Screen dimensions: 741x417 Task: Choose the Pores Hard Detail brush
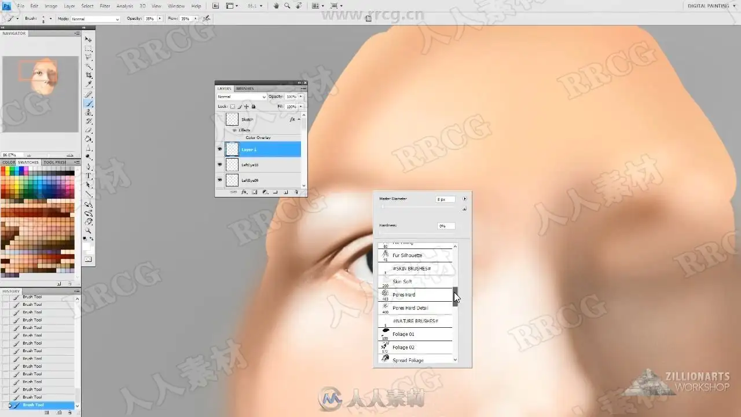pyautogui.click(x=415, y=308)
